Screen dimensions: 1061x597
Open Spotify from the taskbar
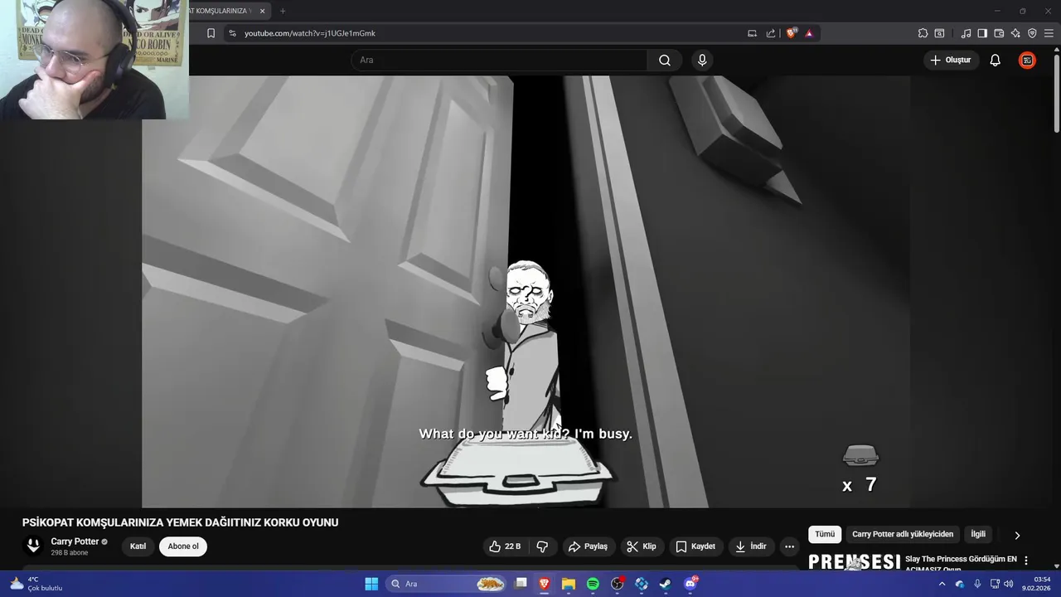click(593, 584)
